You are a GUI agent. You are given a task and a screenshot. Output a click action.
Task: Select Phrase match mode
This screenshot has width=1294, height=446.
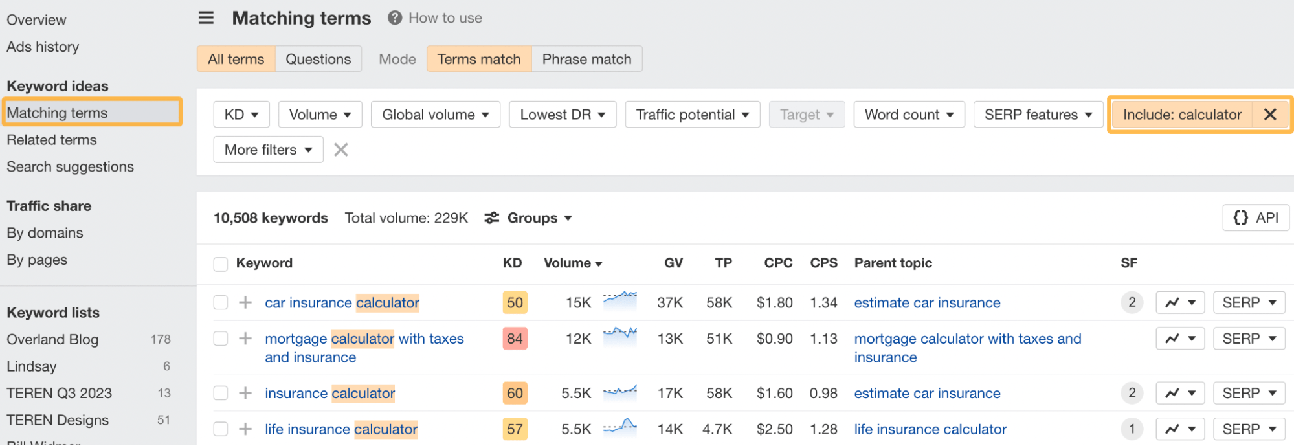(586, 60)
